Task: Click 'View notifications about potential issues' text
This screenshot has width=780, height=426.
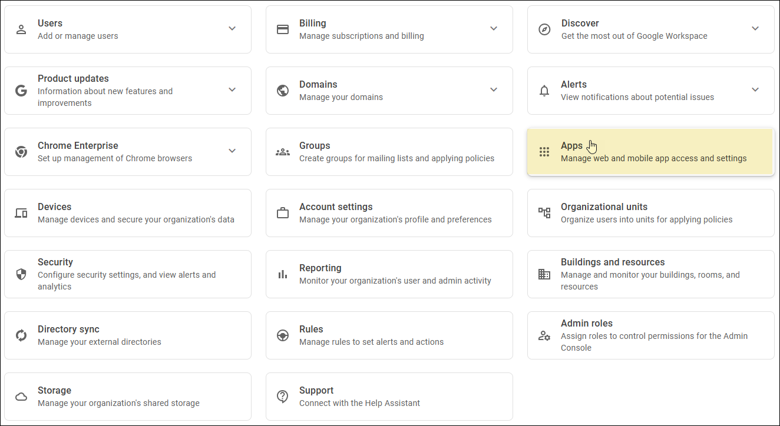Action: [x=637, y=97]
